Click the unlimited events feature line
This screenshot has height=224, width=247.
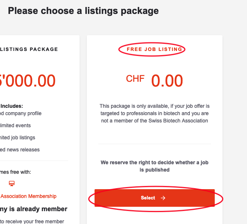click(15, 125)
